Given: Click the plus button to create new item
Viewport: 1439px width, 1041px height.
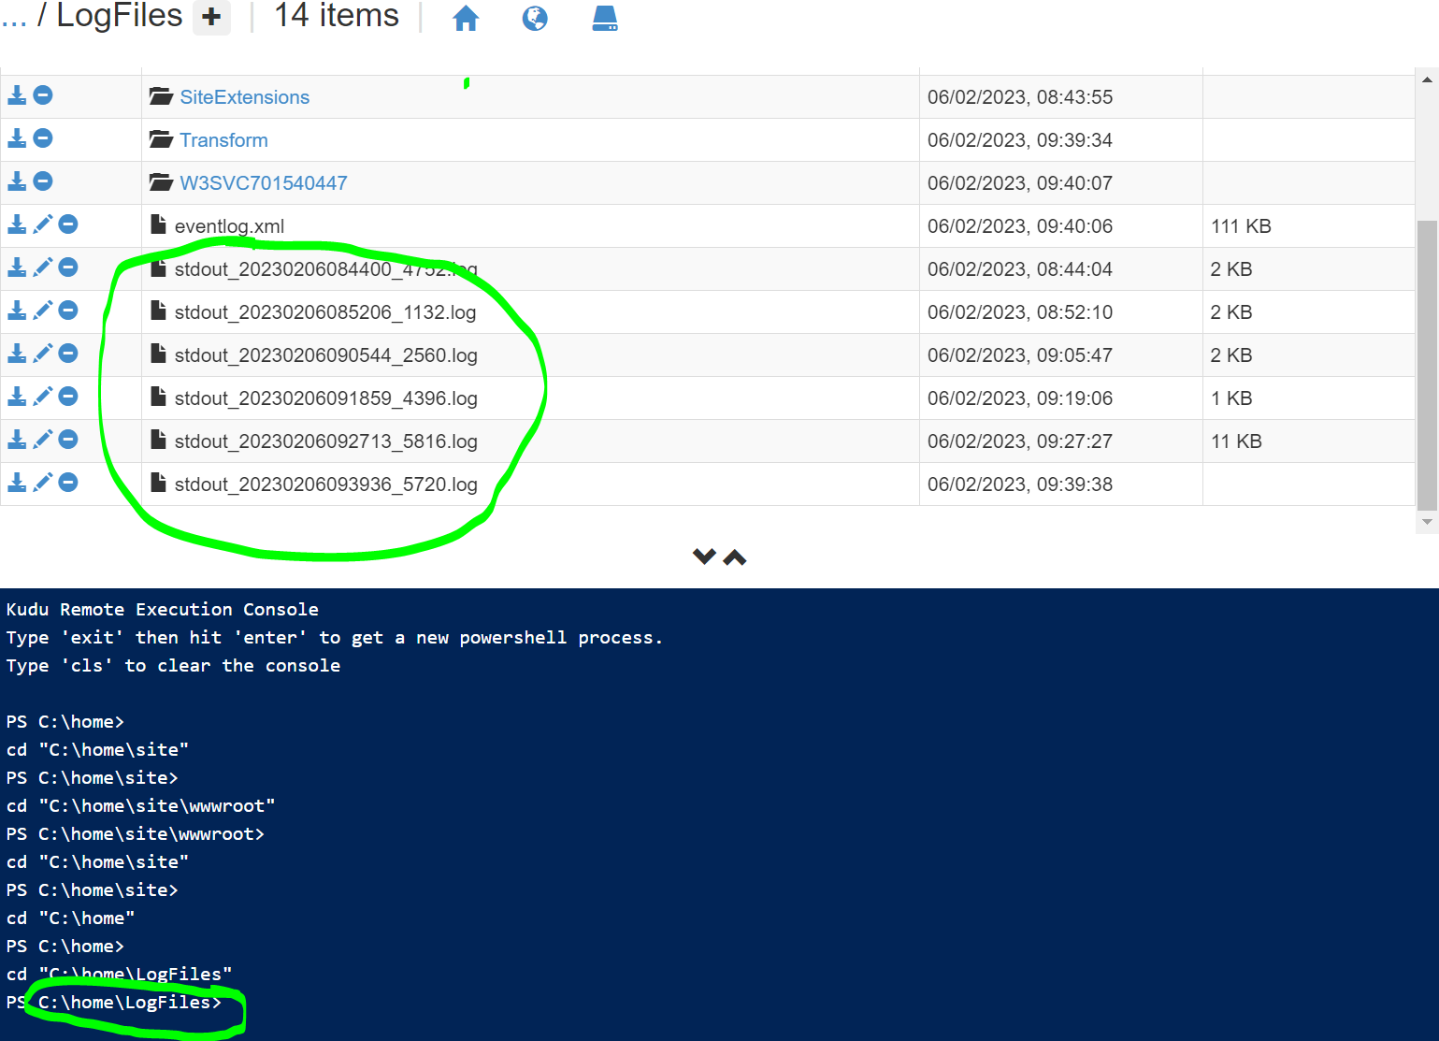Looking at the screenshot, I should [x=211, y=17].
